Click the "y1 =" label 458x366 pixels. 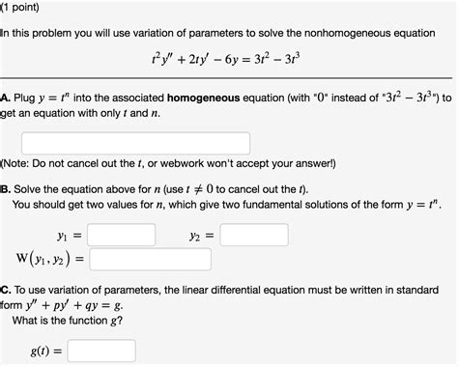click(x=70, y=236)
